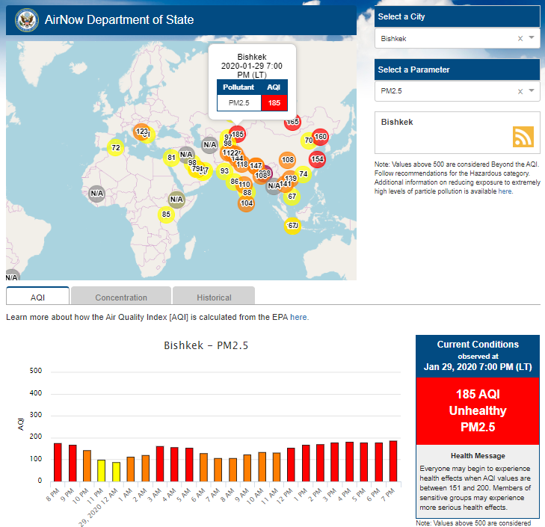
Task: Switch to the Historical tab
Action: [x=214, y=297]
